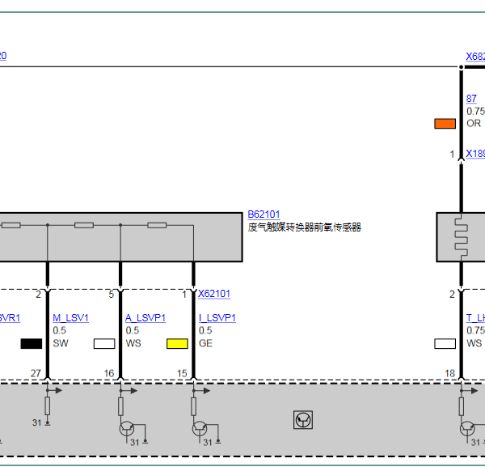Select the Chinese label 废气触媒转换器前氧传感器
This screenshot has width=485, height=467.
[x=305, y=227]
